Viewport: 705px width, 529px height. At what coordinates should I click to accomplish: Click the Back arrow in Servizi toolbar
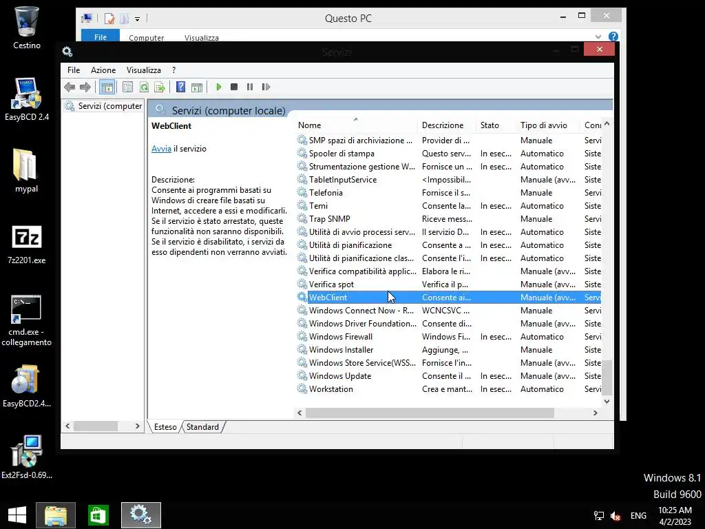[70, 87]
